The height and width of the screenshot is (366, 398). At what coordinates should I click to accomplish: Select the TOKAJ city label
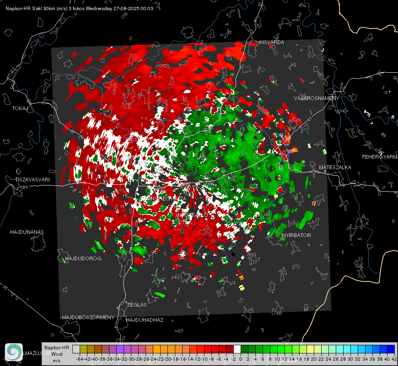[x=20, y=109]
